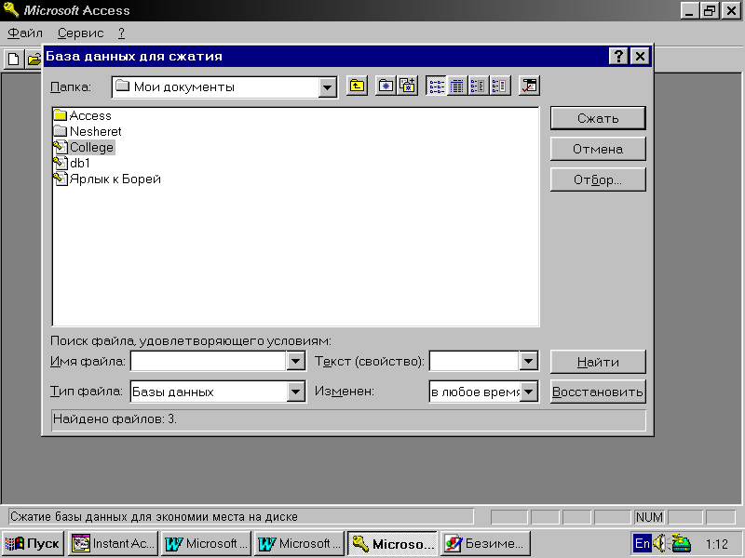Expand the Тип файла dropdown arrow

coord(295,392)
